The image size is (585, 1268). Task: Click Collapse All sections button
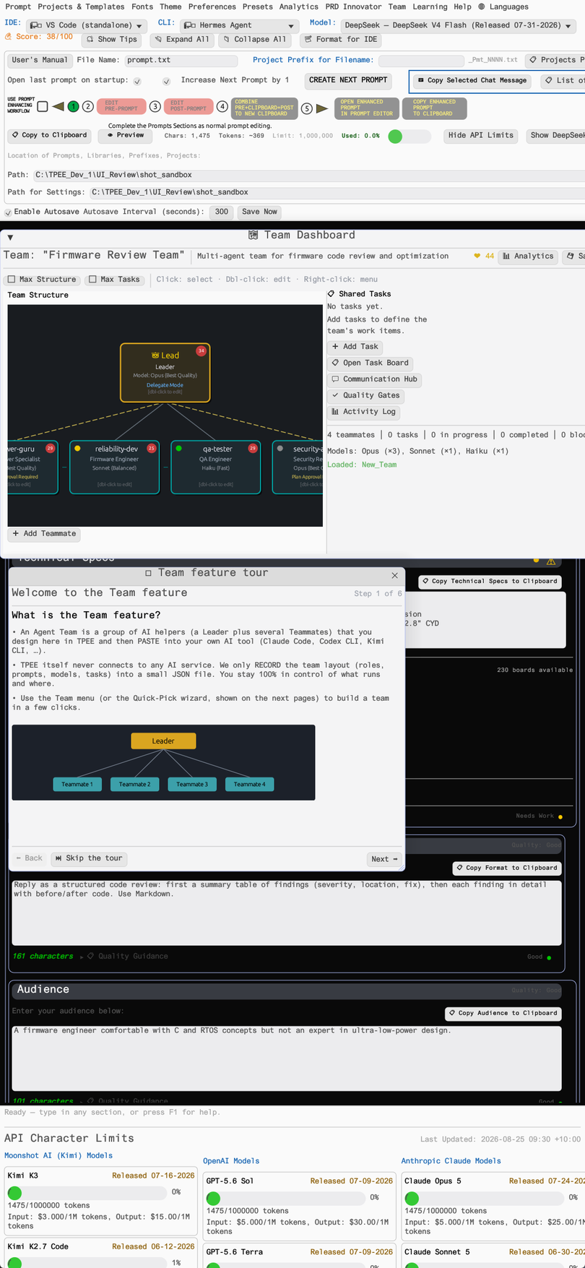click(254, 40)
